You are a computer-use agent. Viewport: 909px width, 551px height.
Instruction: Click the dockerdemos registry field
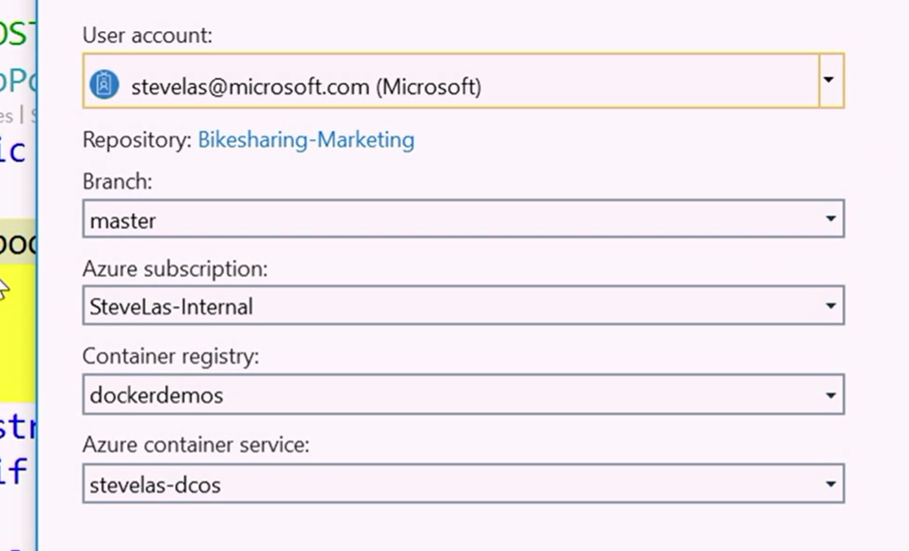pos(444,395)
